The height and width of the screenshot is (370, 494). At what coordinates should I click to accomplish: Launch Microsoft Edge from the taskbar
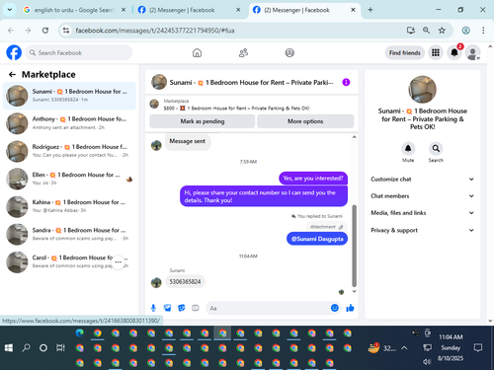(x=80, y=333)
